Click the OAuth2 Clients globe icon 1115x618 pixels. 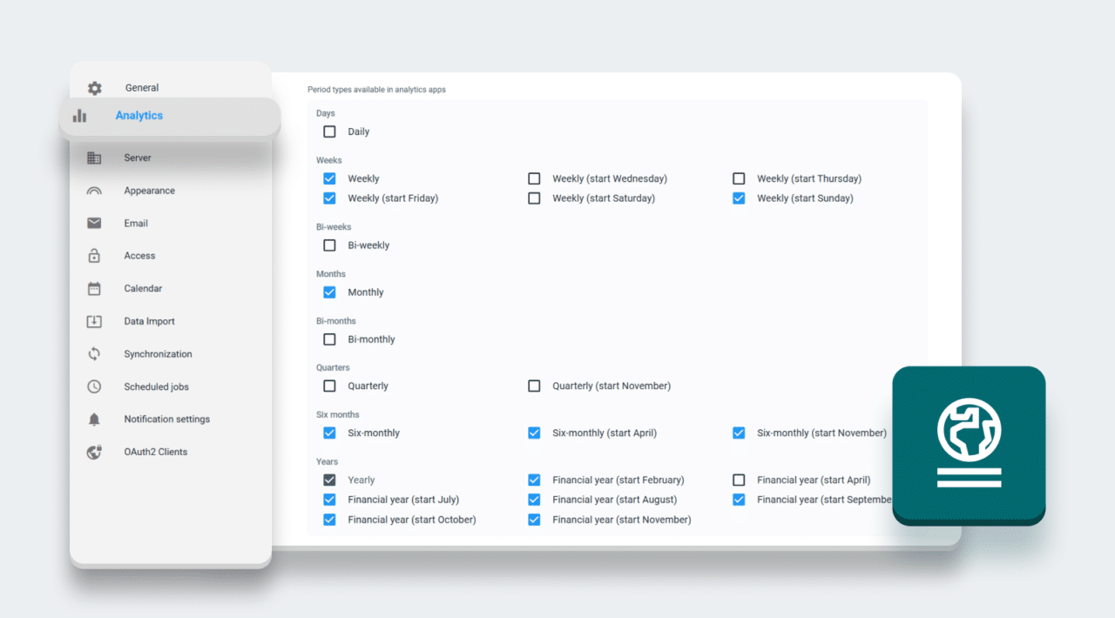point(94,452)
